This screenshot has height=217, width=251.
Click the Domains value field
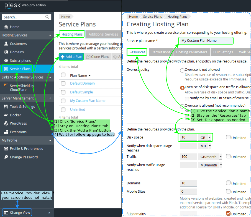point(188,183)
